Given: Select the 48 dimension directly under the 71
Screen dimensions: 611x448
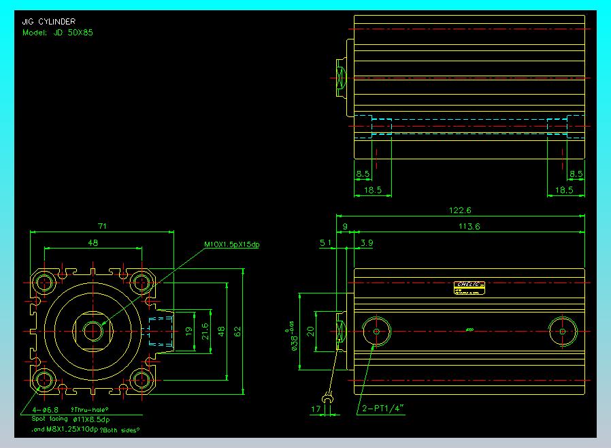Looking at the screenshot, I should coord(93,242).
